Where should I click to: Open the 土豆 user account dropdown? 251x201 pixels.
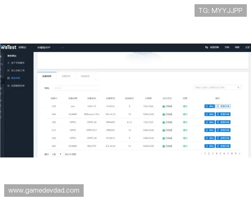(248, 47)
